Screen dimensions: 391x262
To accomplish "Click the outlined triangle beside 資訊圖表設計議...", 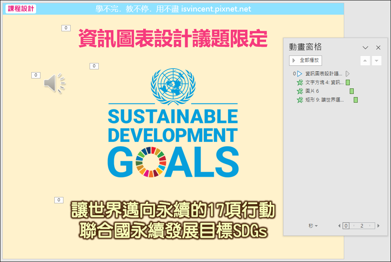I will [348, 74].
